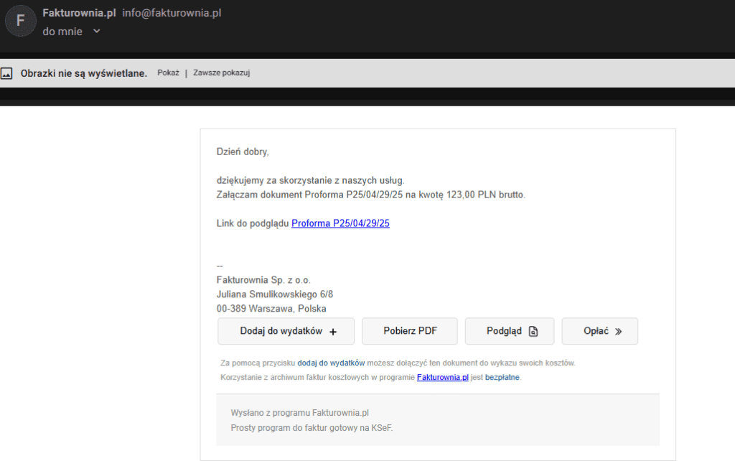The width and height of the screenshot is (735, 461).
Task: Click the 'do mnie' recipient text
Action: pyautogui.click(x=62, y=32)
